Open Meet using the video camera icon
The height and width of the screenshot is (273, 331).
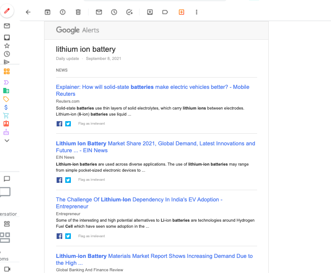click(7, 269)
